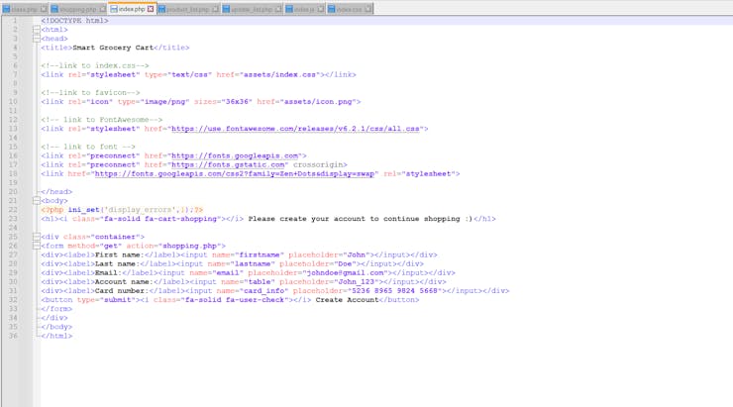Switch to the class.php tab
This screenshot has width=733, height=407.
(25, 9)
